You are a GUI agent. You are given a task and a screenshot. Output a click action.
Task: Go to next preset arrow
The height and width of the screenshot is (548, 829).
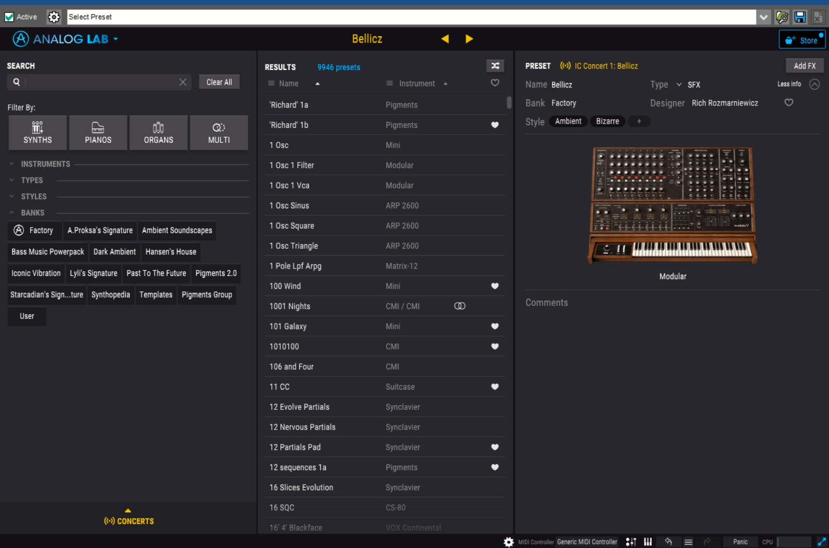[x=469, y=39]
